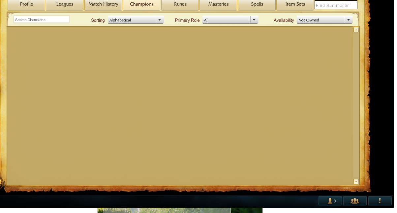
Task: Open the Match History tab
Action: (103, 5)
